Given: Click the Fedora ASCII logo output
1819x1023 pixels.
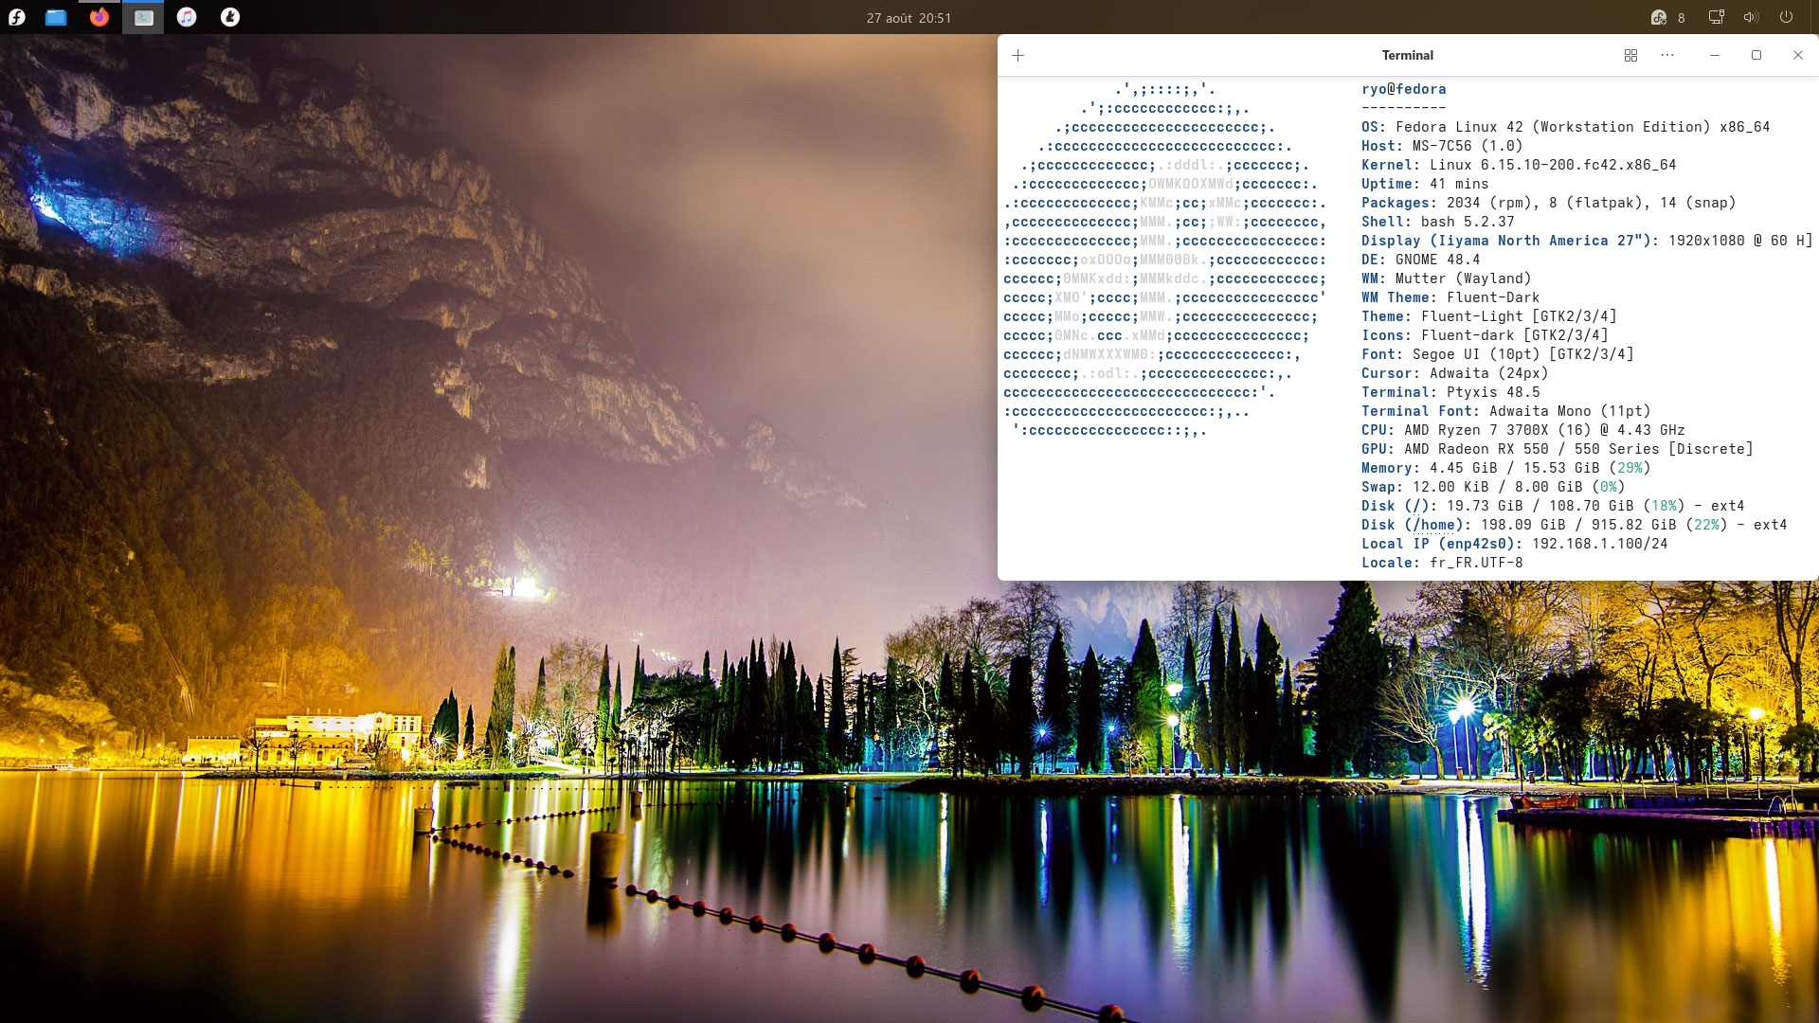Looking at the screenshot, I should (x=1165, y=260).
